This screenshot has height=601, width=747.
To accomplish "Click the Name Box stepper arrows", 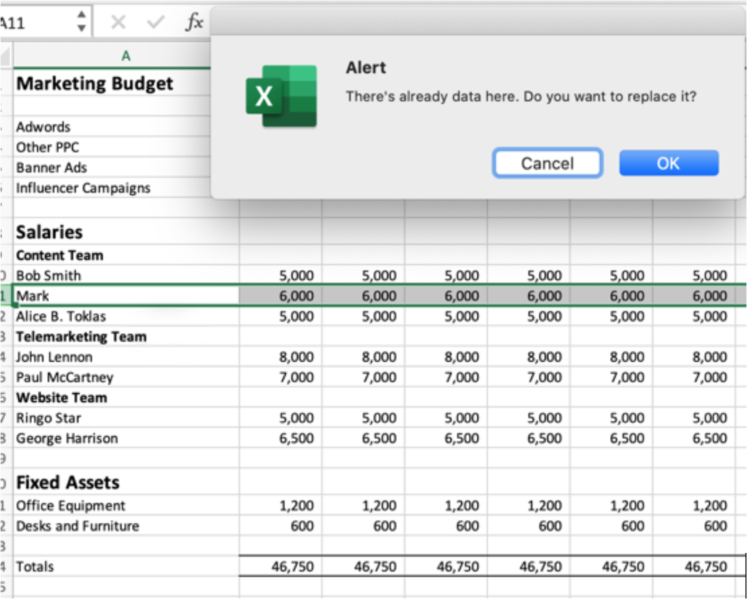I will [x=82, y=22].
